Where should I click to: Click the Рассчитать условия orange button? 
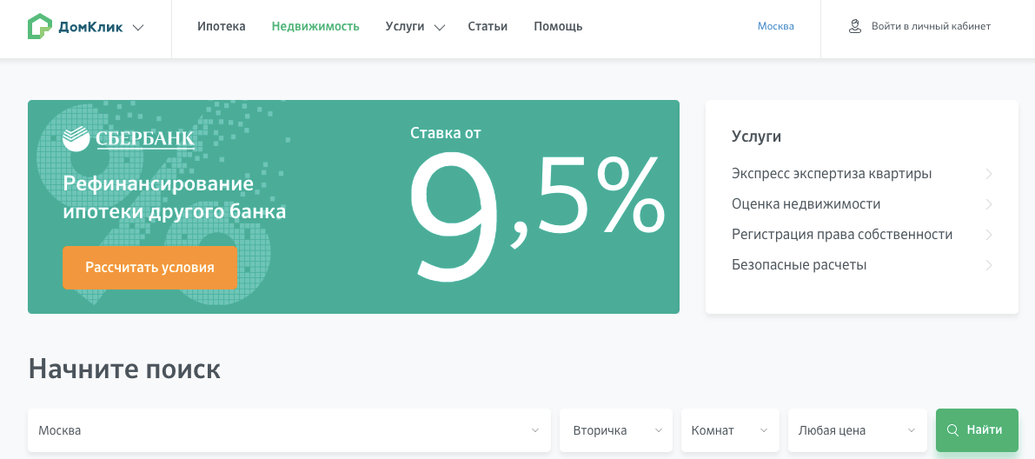(149, 268)
